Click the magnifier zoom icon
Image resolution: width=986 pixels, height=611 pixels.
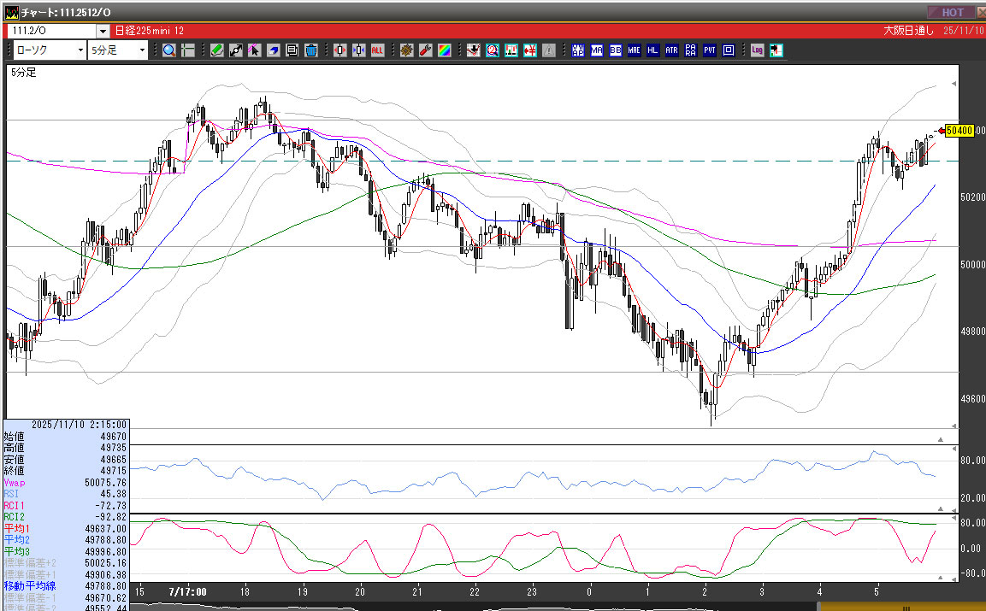(x=168, y=50)
